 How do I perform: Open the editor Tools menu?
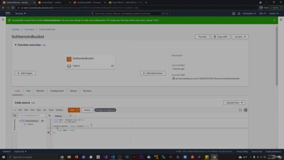[x=51, y=110]
